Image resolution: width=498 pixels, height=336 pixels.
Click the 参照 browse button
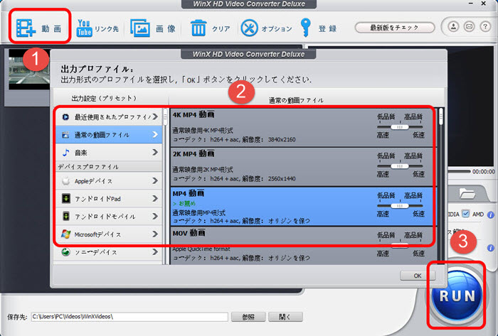(248, 317)
